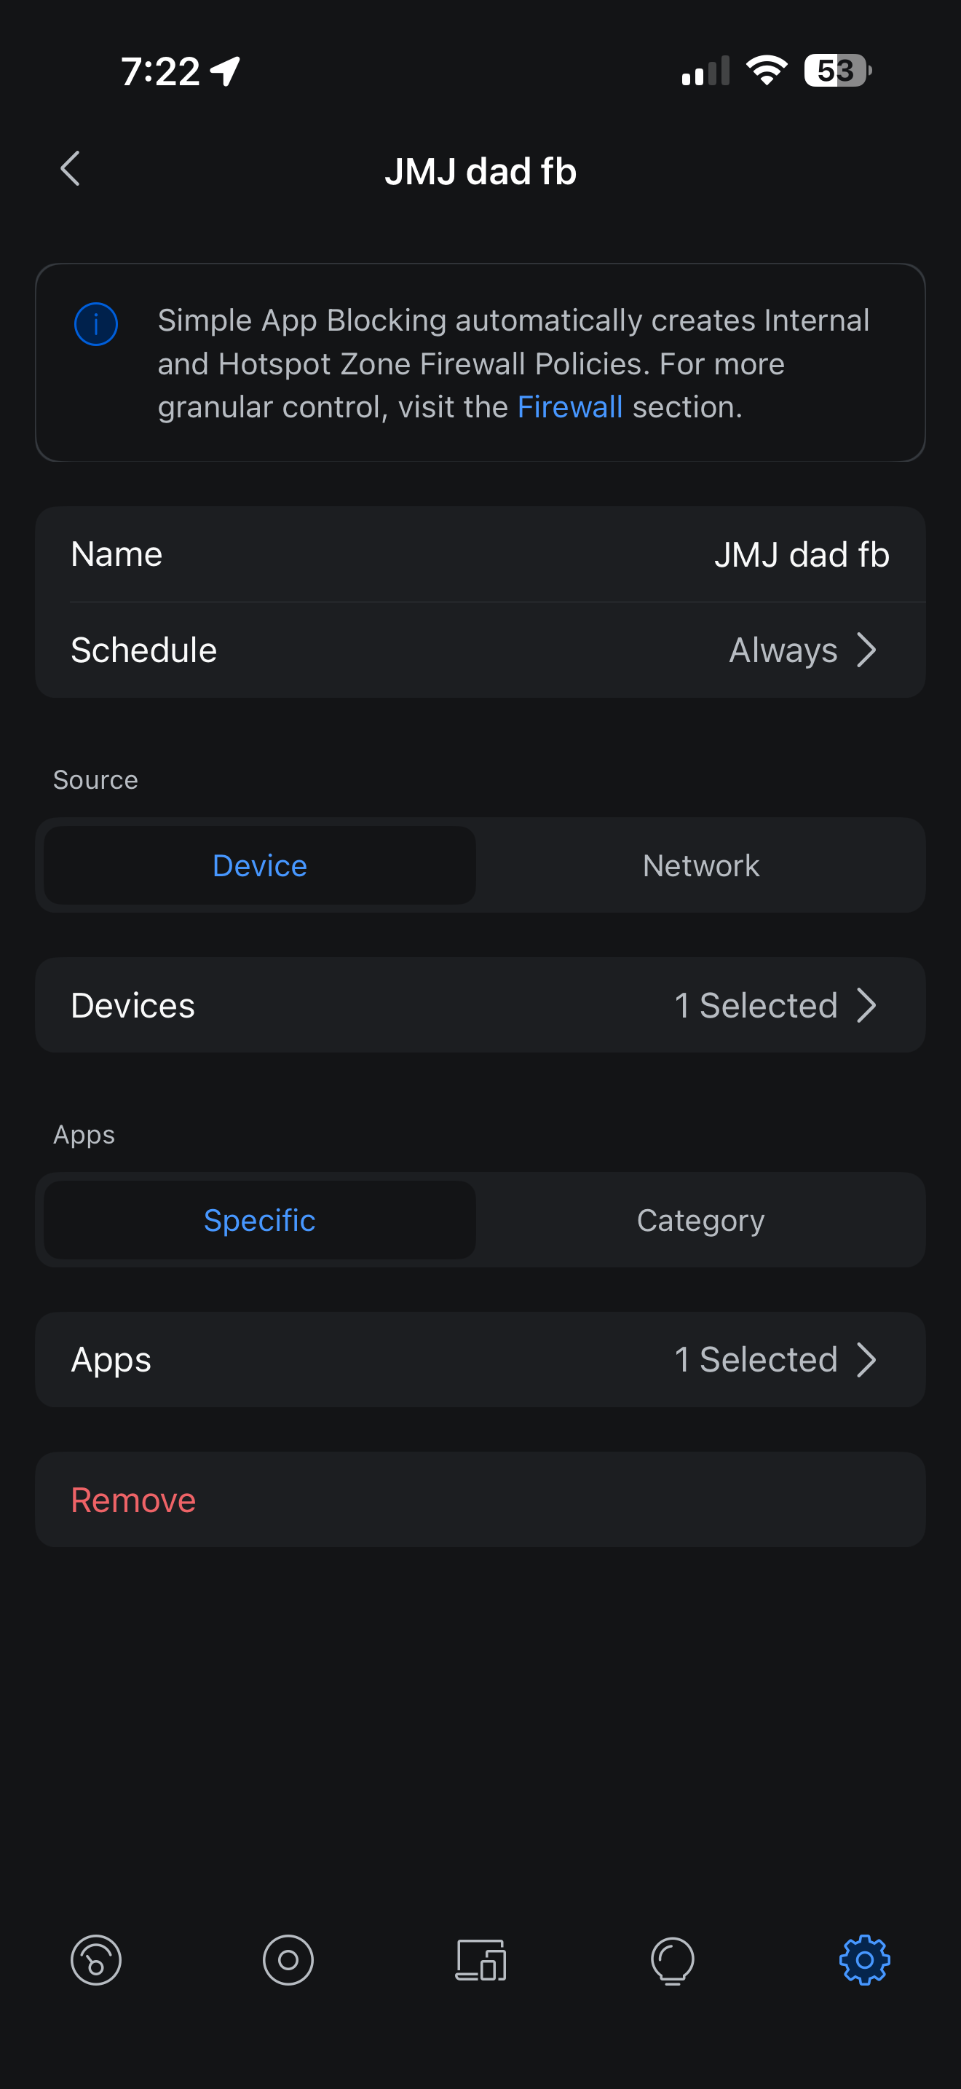The height and width of the screenshot is (2089, 961).
Task: Expand the Schedule Always option
Action: (802, 650)
